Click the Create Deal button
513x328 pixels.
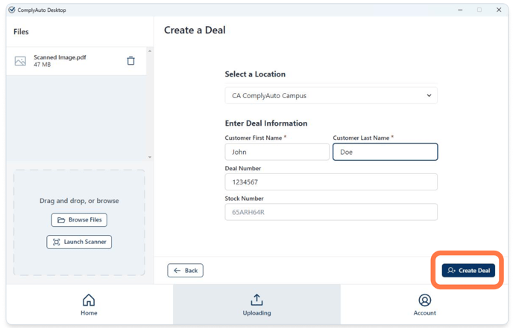point(468,271)
